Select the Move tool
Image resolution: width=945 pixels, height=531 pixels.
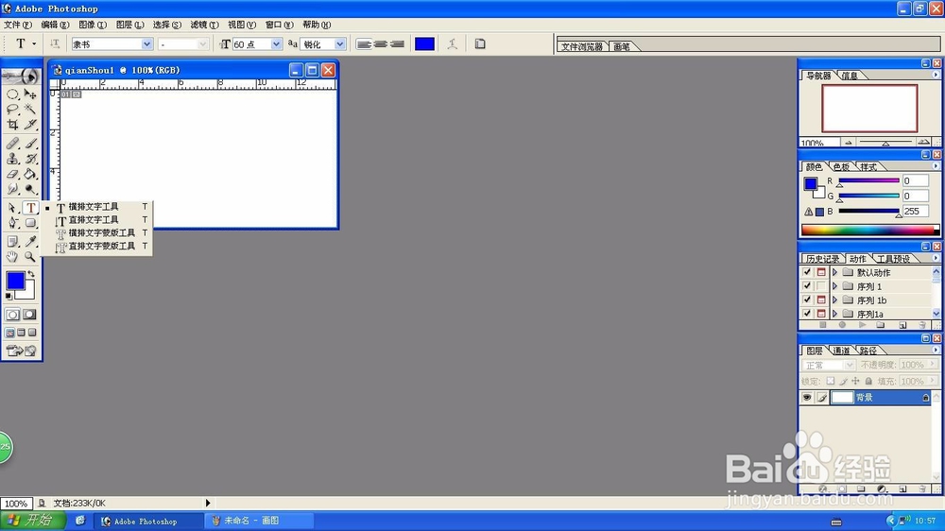coord(30,94)
